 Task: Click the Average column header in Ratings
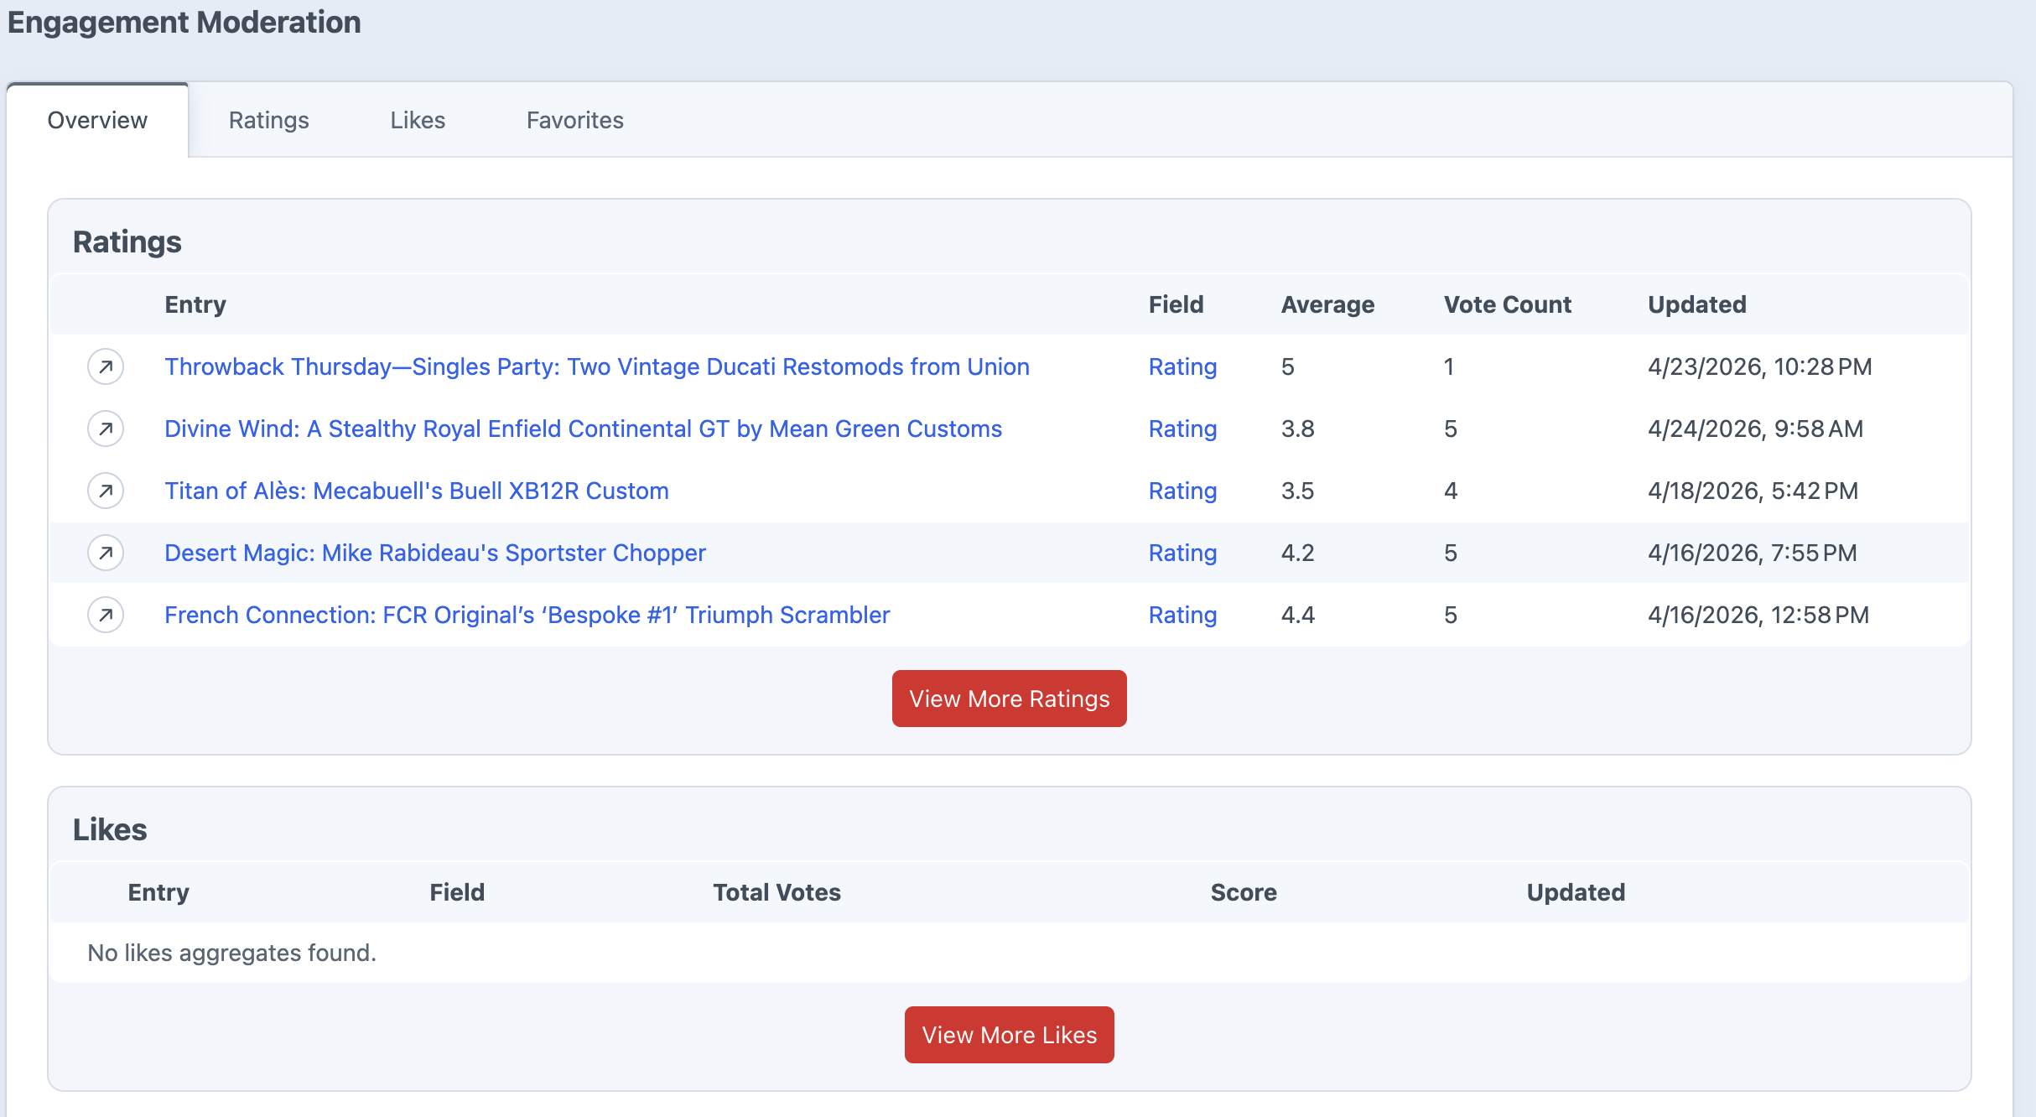[x=1328, y=304]
